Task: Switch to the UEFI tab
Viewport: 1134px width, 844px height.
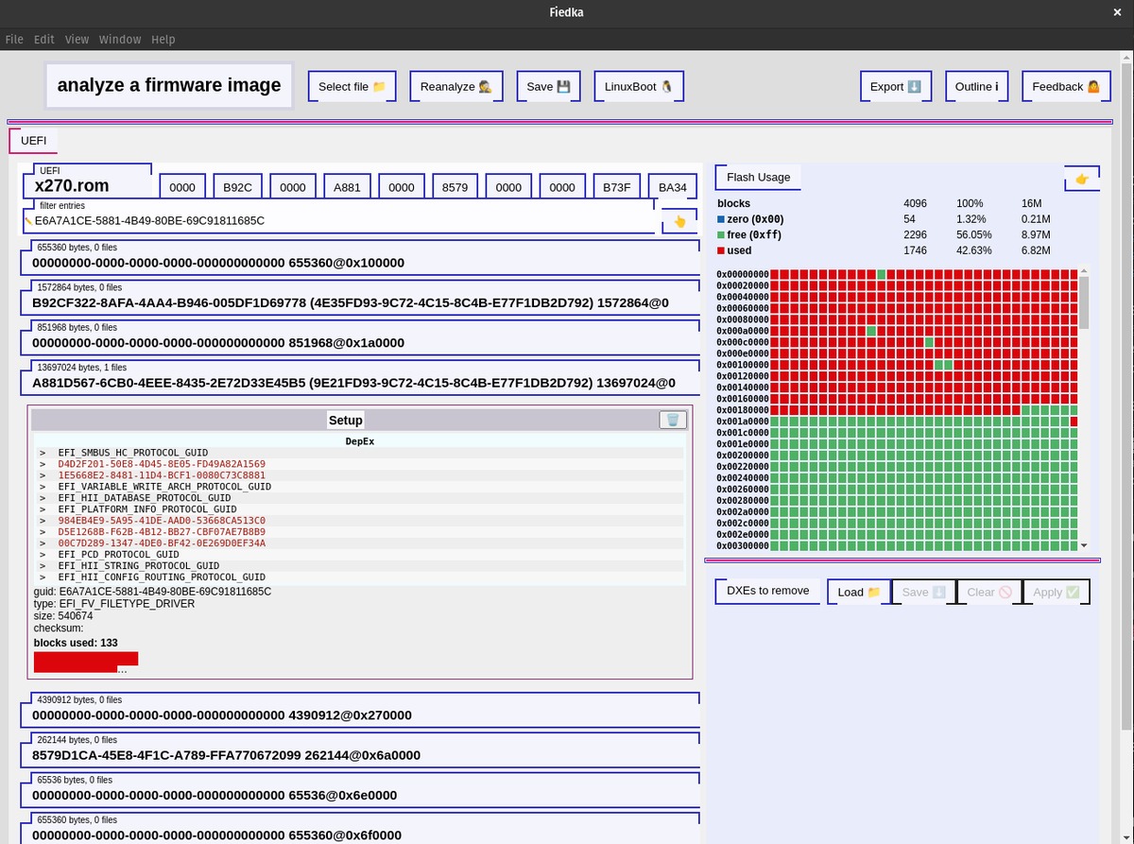Action: click(34, 140)
